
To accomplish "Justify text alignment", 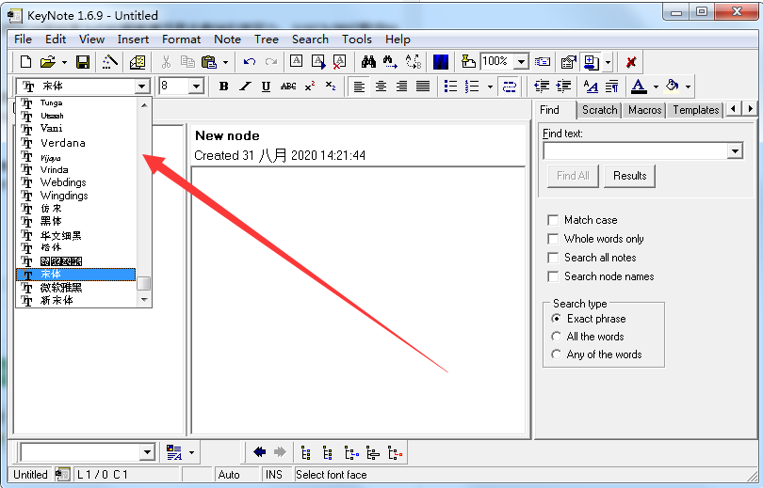I will [423, 87].
